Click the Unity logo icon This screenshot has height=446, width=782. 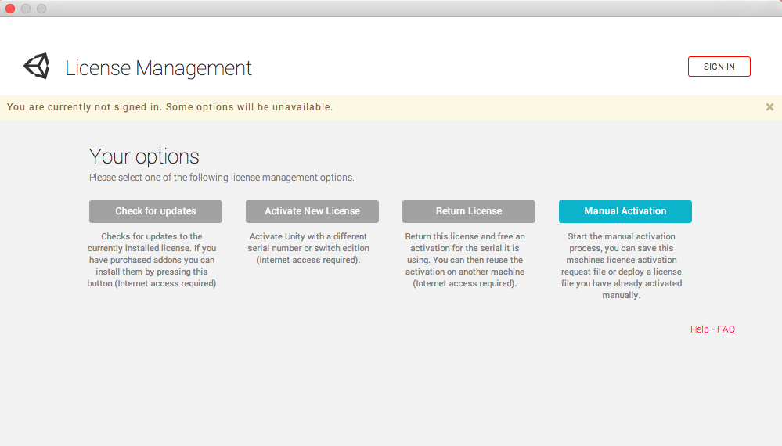[x=37, y=67]
